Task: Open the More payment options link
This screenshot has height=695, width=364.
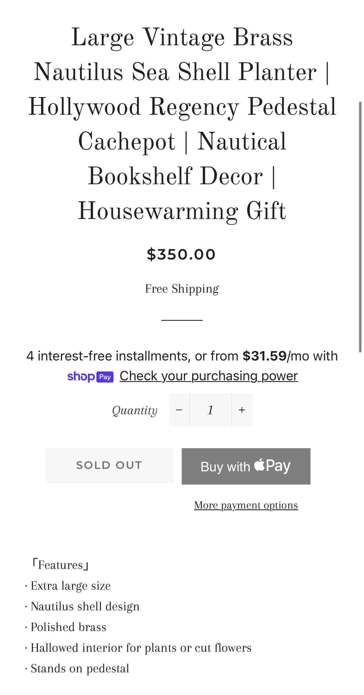Action: [246, 505]
